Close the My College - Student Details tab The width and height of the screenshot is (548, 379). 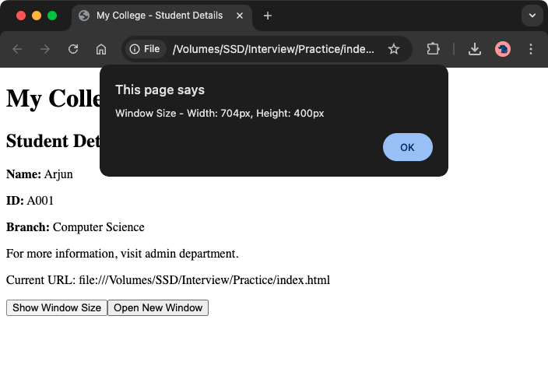[x=240, y=16]
